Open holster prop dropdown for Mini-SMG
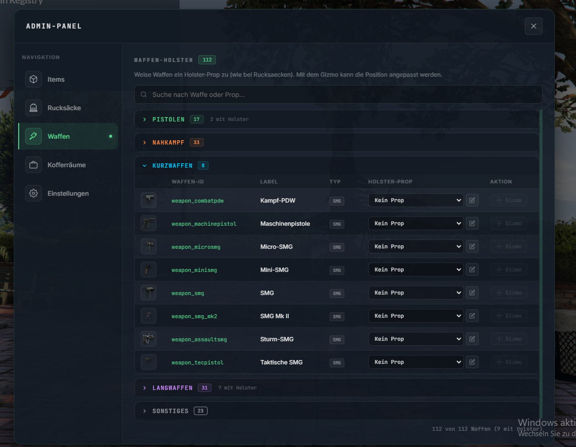The image size is (576, 447). [x=416, y=269]
